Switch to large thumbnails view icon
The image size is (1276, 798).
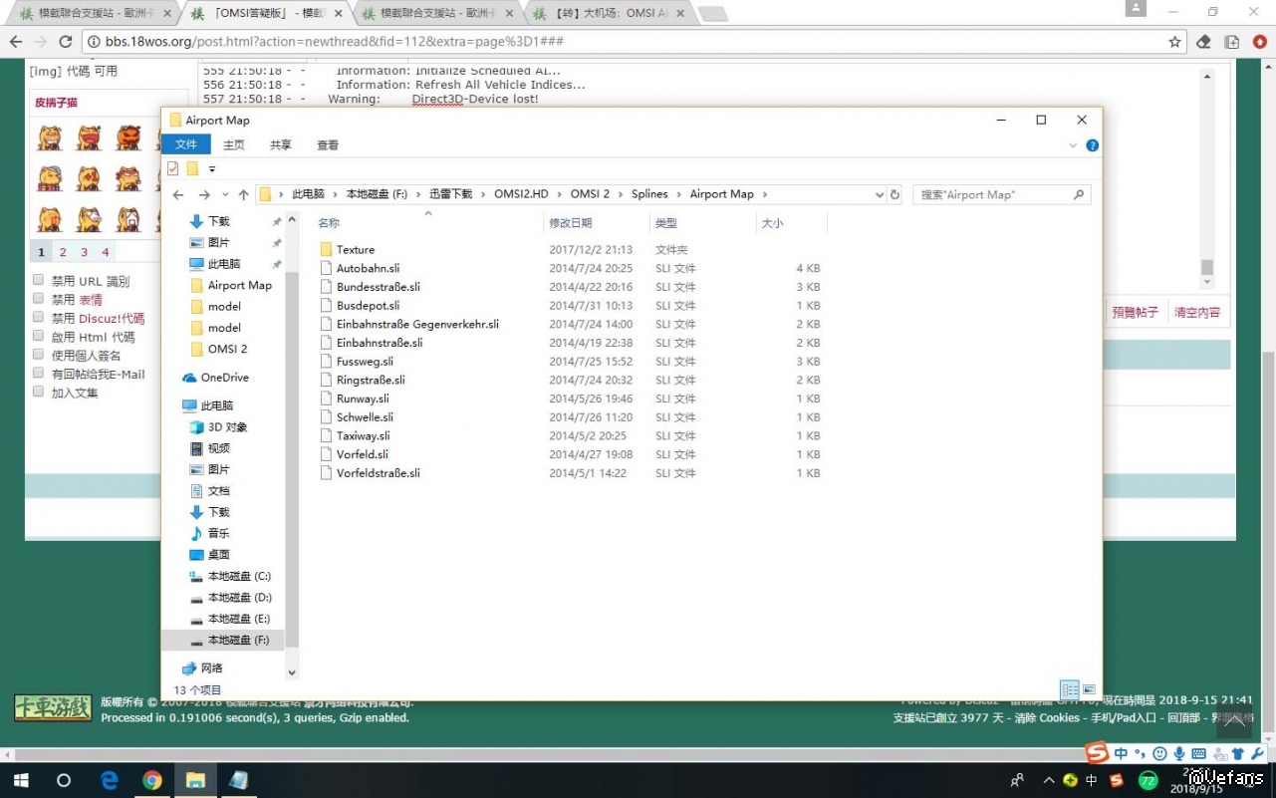(x=1089, y=689)
